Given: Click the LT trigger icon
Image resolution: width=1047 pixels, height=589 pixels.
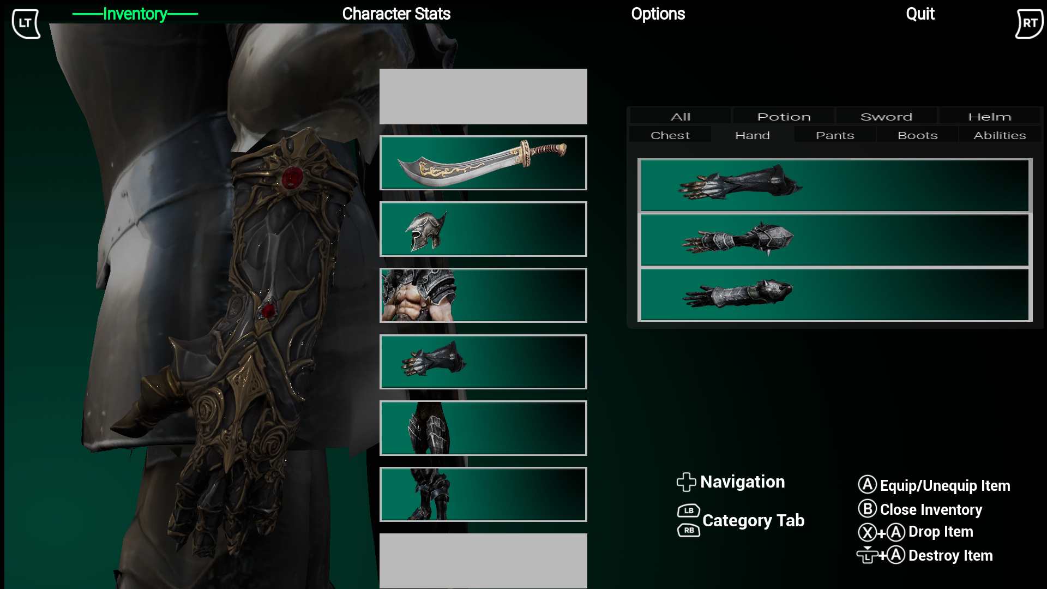Looking at the screenshot, I should 26,23.
